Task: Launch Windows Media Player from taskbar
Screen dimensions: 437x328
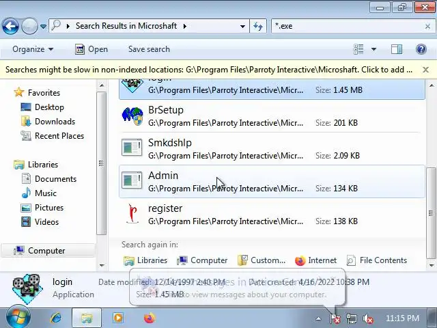Action: pyautogui.click(x=118, y=318)
